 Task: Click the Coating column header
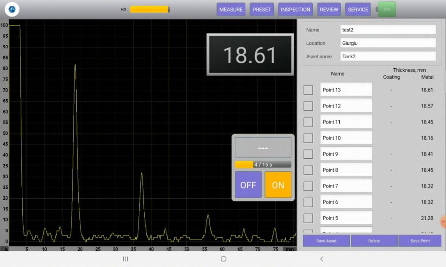tap(392, 77)
